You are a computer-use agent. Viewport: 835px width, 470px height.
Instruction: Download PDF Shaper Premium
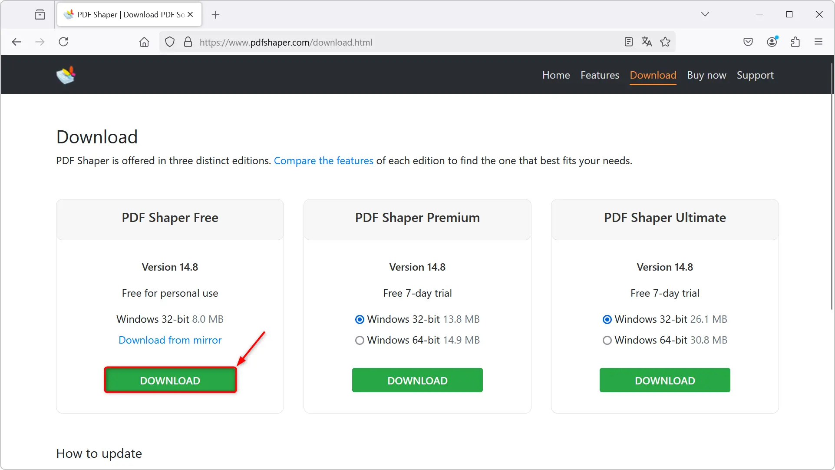click(x=417, y=381)
